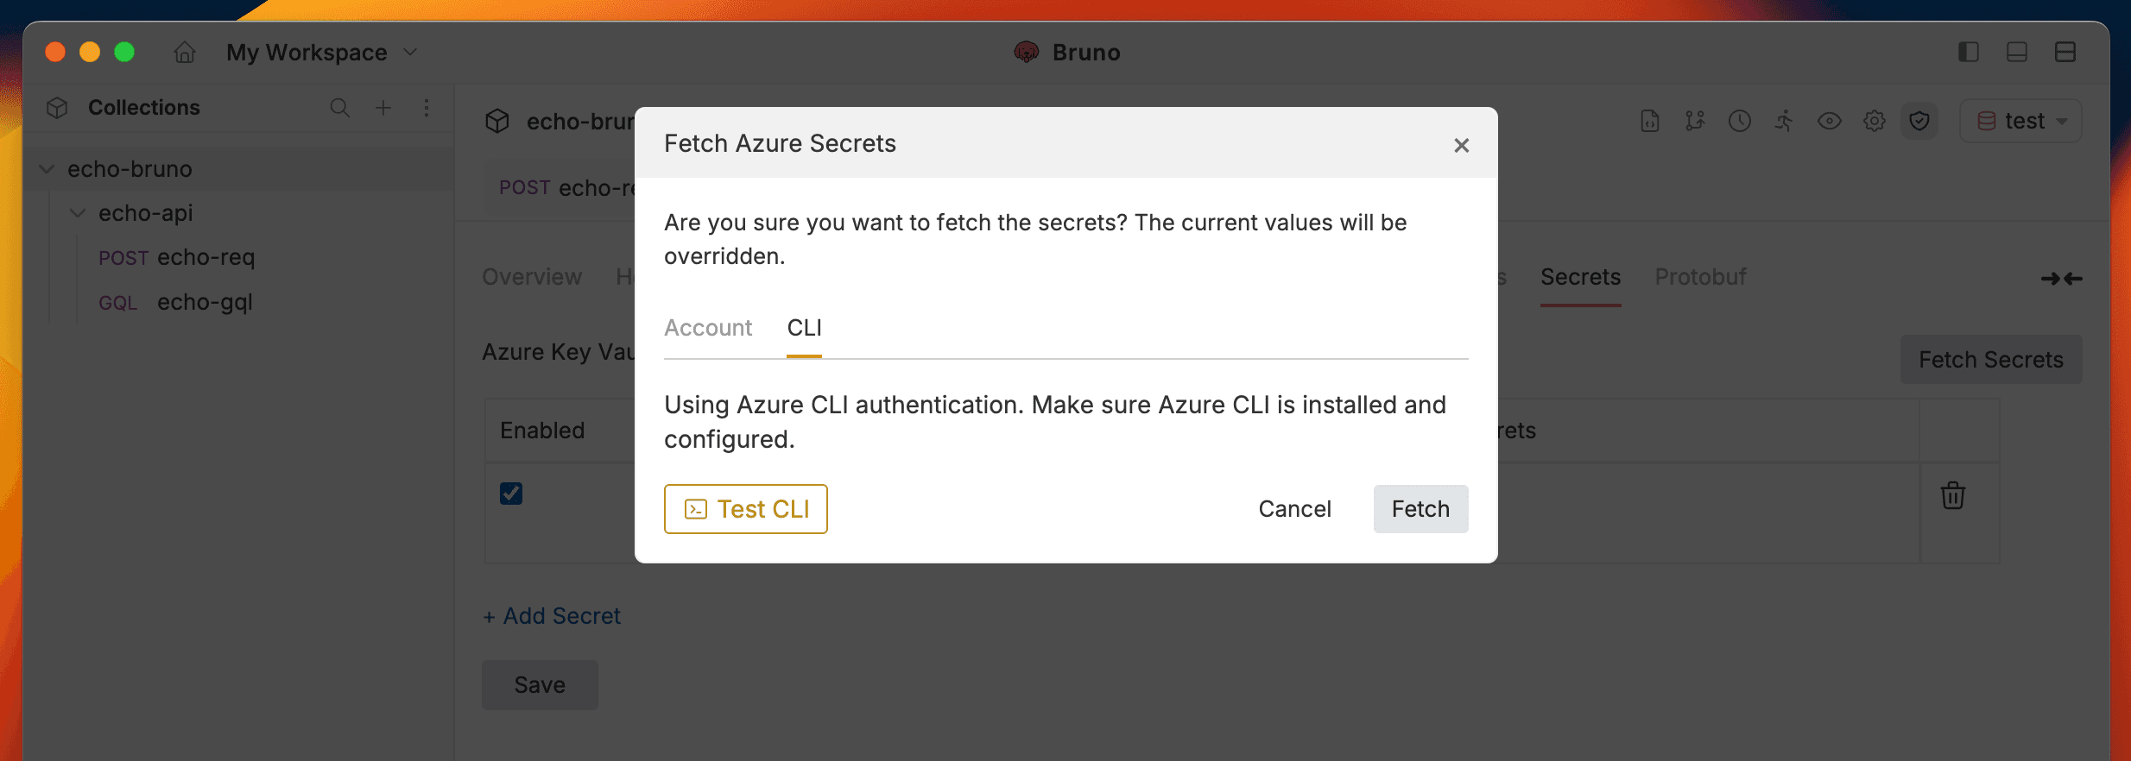The width and height of the screenshot is (2131, 761).
Task: Open the collection code/raw view icon
Action: coord(1649,121)
